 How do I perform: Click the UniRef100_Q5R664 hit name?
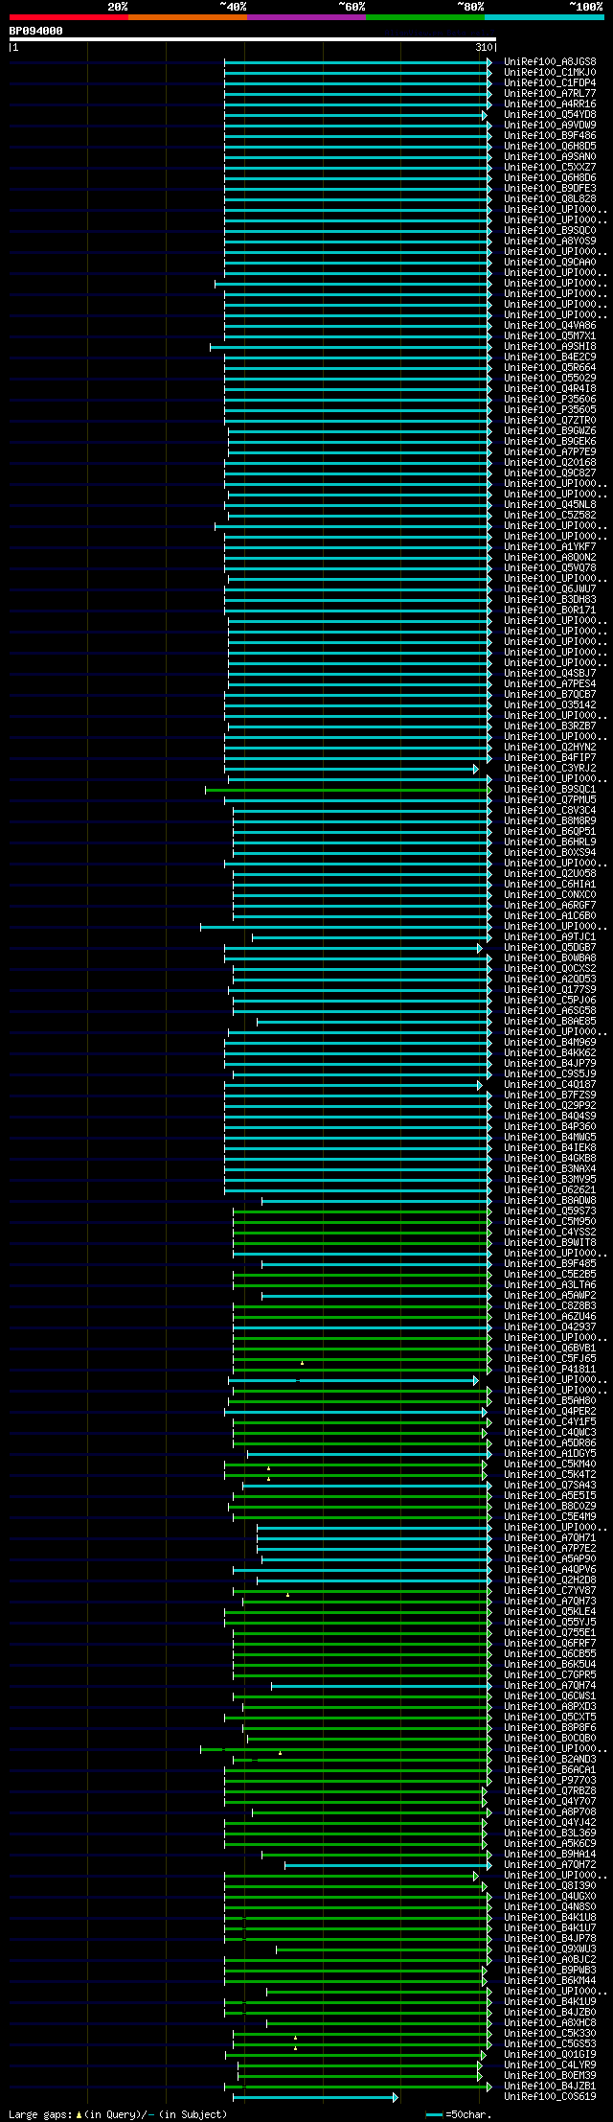coord(550,367)
